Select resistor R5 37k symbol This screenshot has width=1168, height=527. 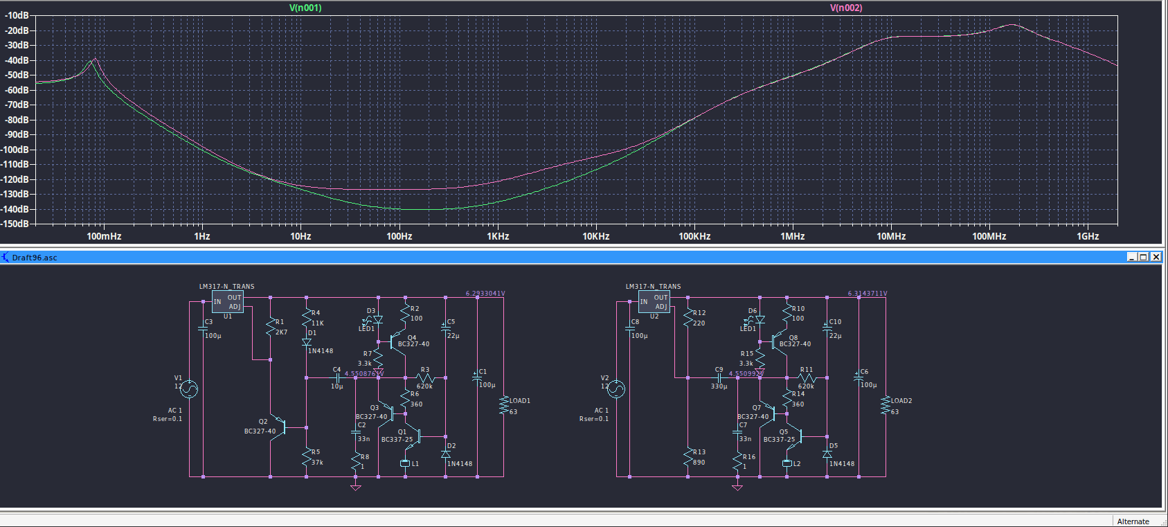pyautogui.click(x=307, y=457)
